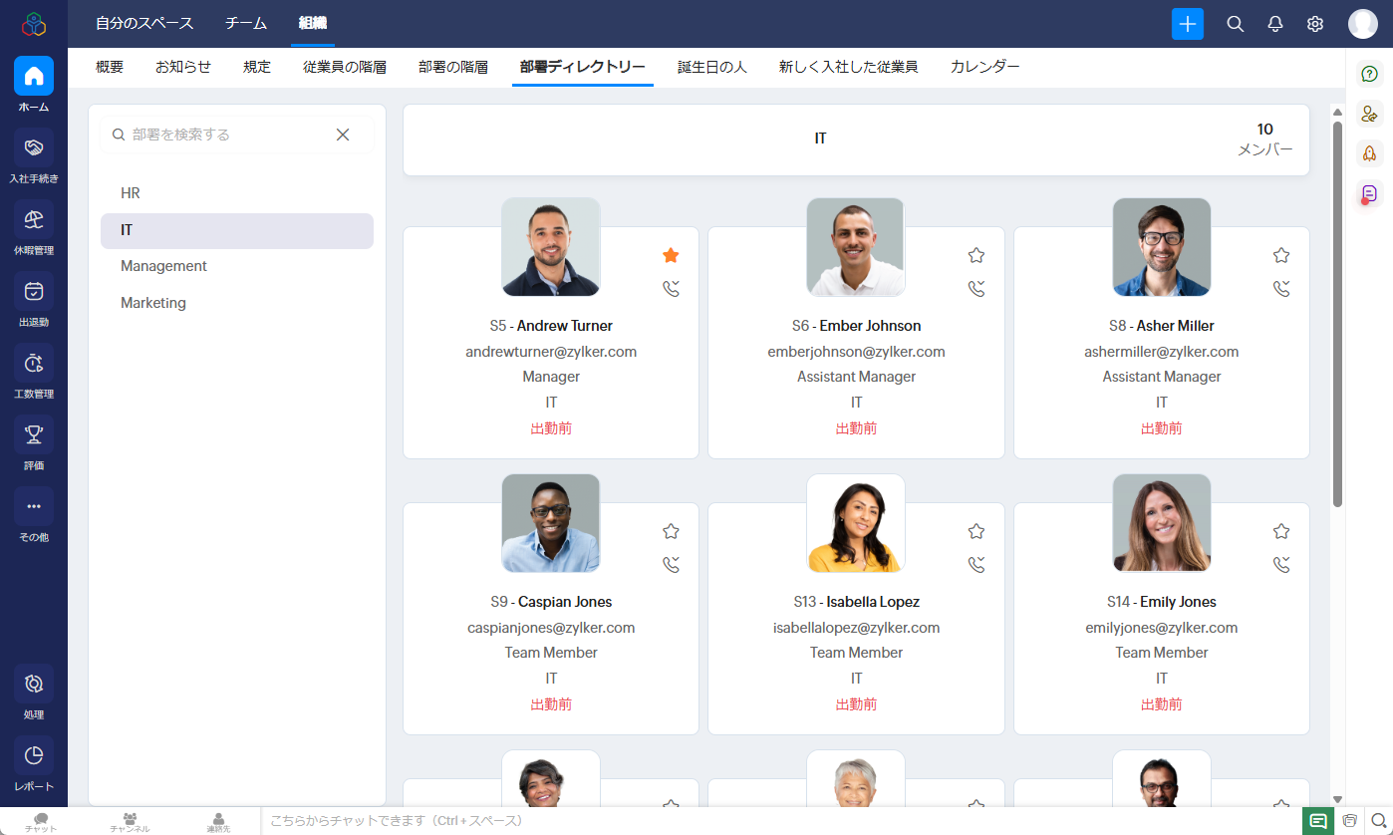The height and width of the screenshot is (835, 1393).
Task: Open the 評価 trophy icon in sidebar
Action: click(x=34, y=435)
